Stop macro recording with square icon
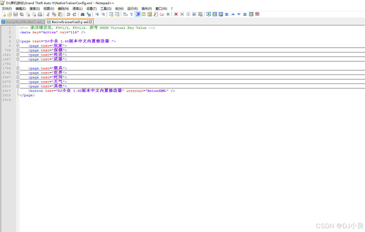The image size is (365, 232). point(182,14)
